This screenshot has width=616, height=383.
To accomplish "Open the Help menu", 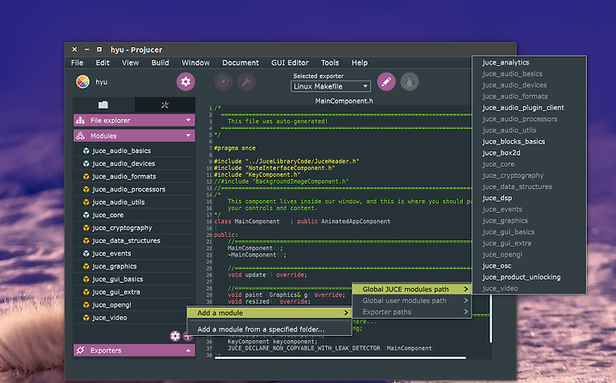I will click(x=359, y=62).
